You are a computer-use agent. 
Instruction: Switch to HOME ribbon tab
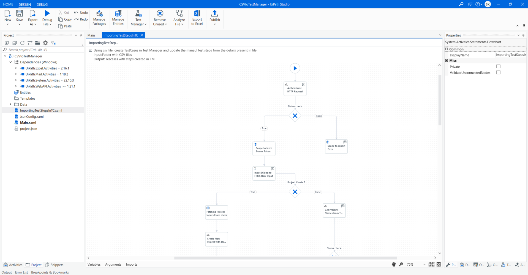8,4
